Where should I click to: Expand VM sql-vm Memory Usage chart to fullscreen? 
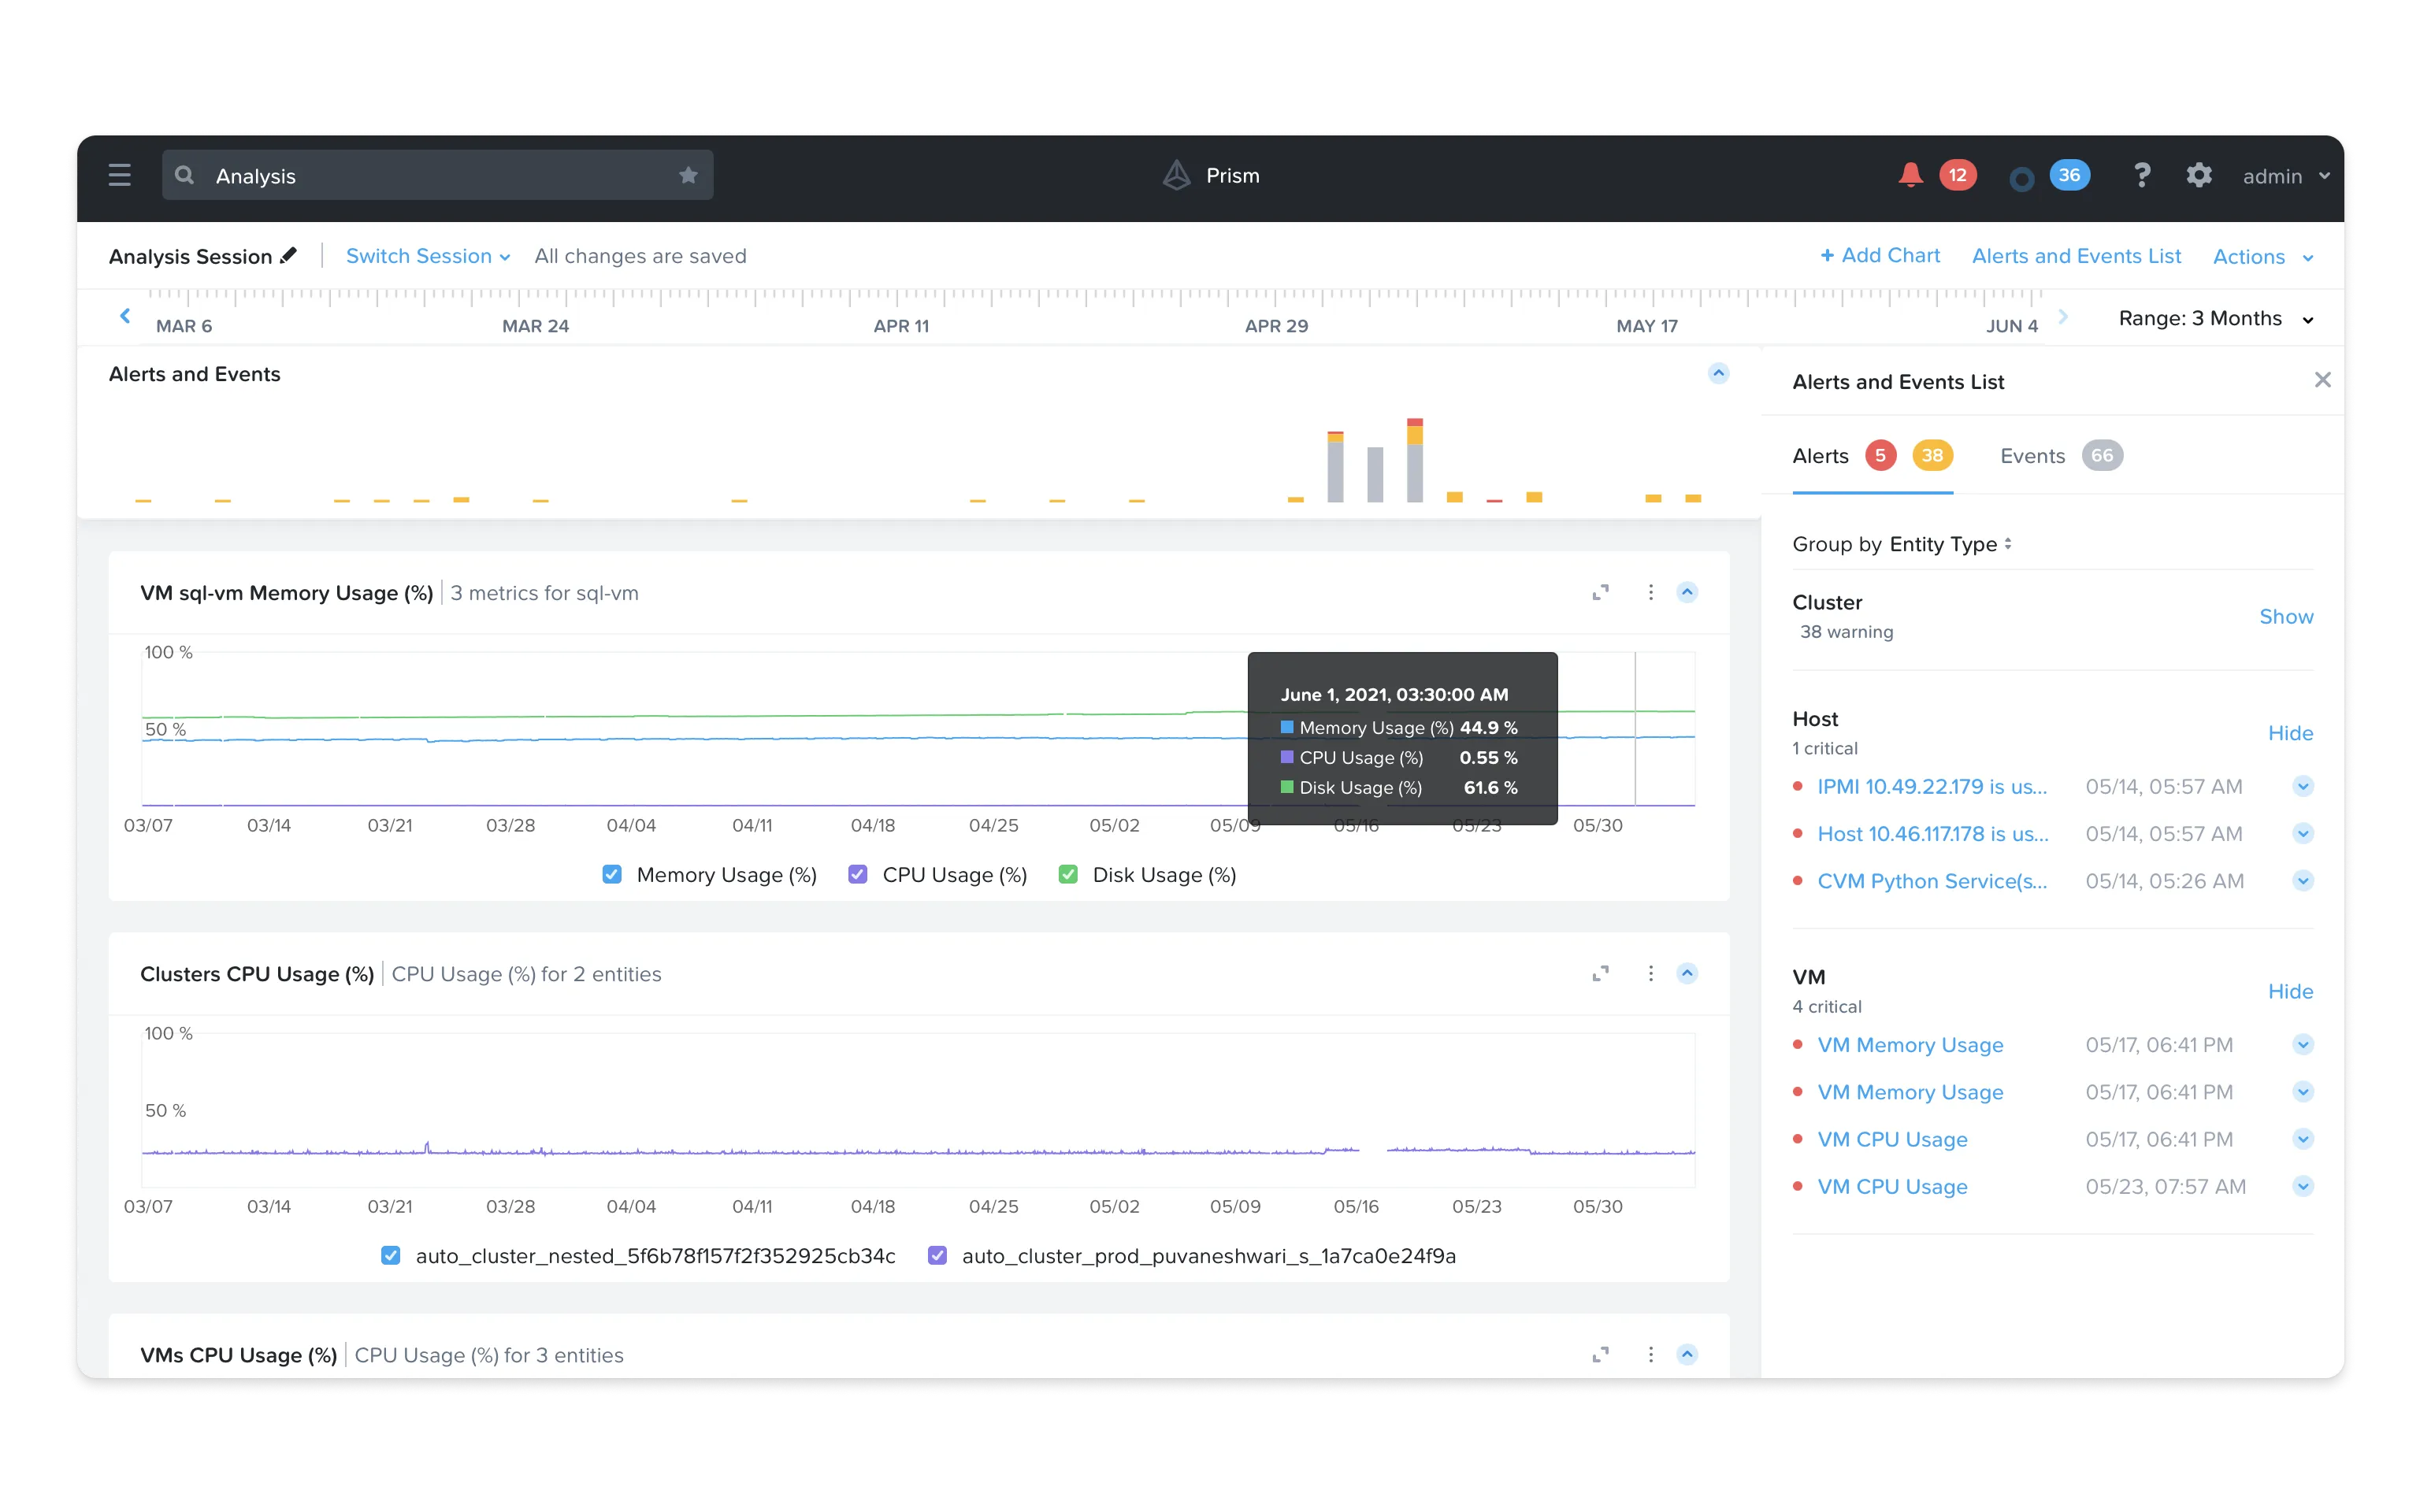pos(1600,592)
